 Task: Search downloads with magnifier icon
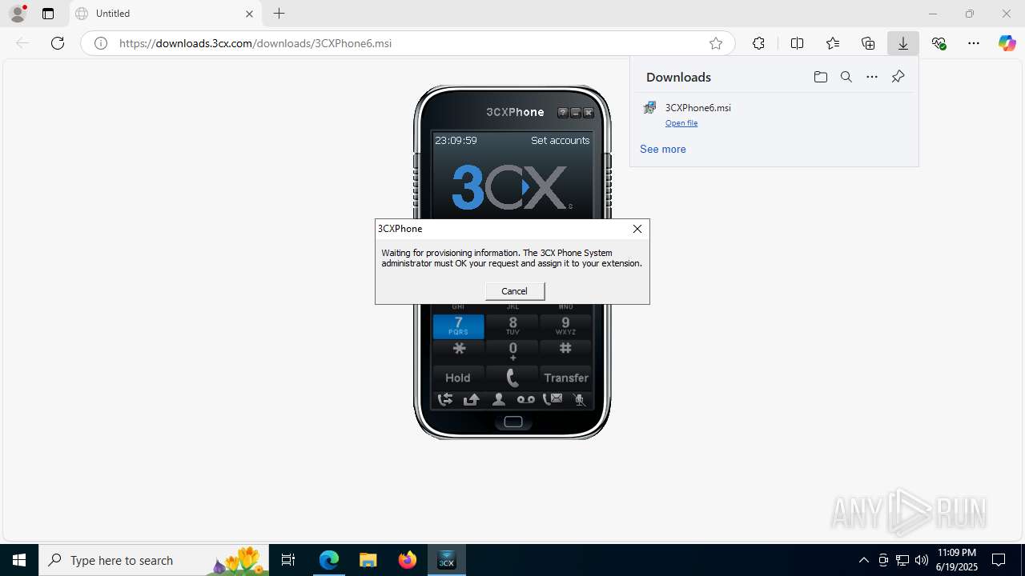[x=846, y=77]
